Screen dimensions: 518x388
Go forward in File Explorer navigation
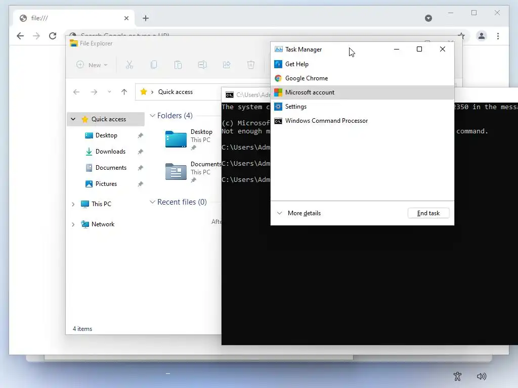pos(94,92)
